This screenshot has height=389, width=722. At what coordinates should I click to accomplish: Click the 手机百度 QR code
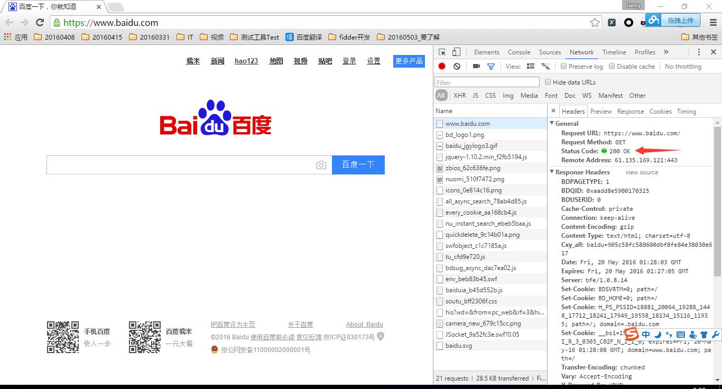pyautogui.click(x=63, y=337)
